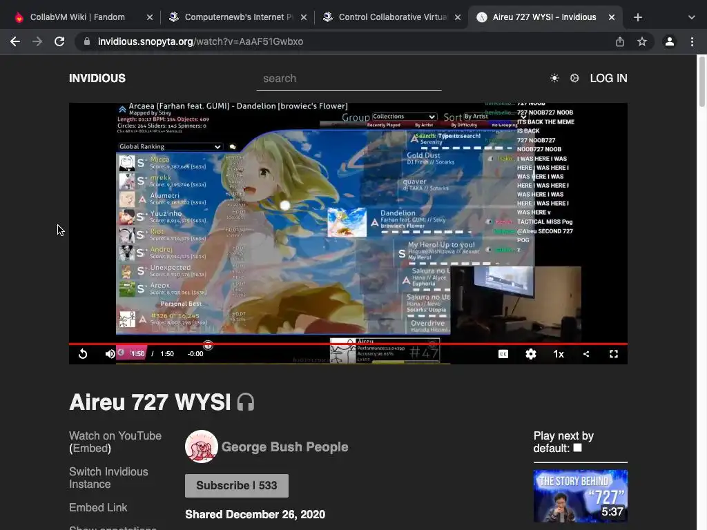Switch to Computernewb's Internet tab

point(239,17)
